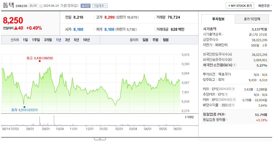Screen dimensions: 273x141
Task: Click the 동일업종 등락률 value +0.19%
Action: pos(261,120)
